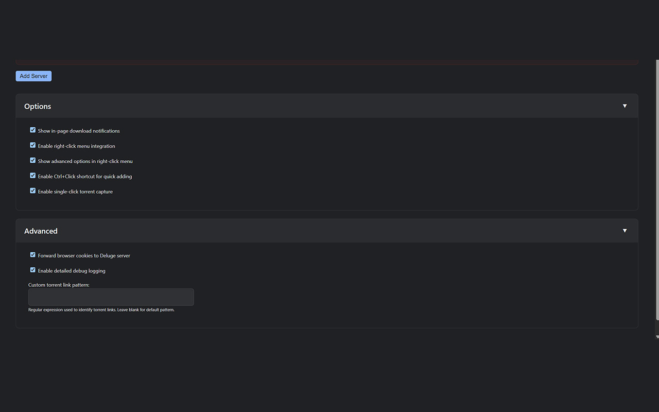Uncheck Enable single-click torrent capture checkbox
This screenshot has width=659, height=412.
click(x=33, y=191)
